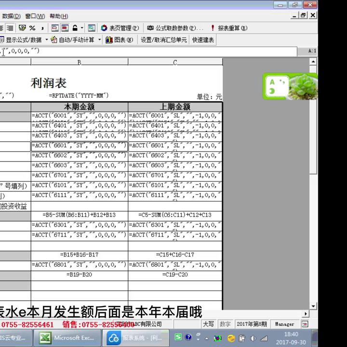The width and height of the screenshot is (347, 347).
Task: Expand 显示公式/数据 dropdown arrow
Action: [47, 40]
